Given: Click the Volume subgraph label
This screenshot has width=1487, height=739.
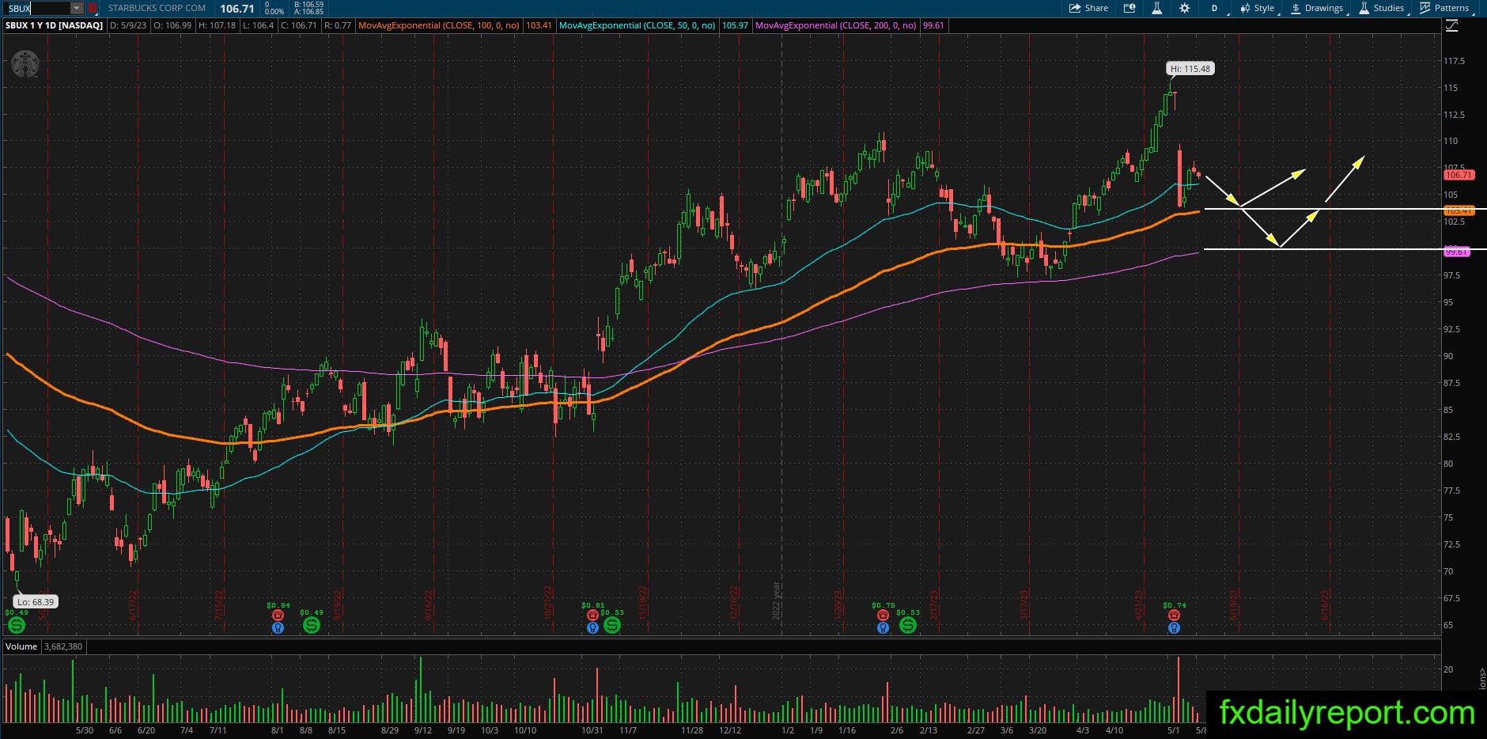Looking at the screenshot, I should (21, 646).
